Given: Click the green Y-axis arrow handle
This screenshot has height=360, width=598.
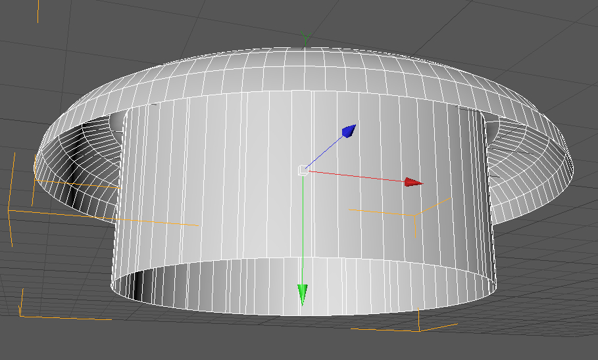Looking at the screenshot, I should pyautogui.click(x=303, y=294).
